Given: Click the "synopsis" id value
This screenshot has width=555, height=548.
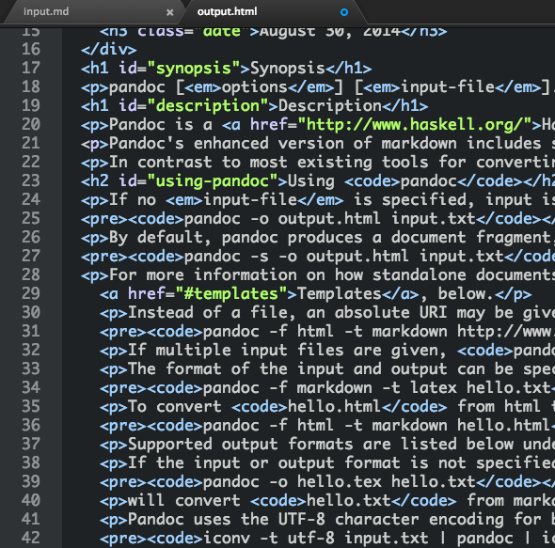Looking at the screenshot, I should point(194,68).
